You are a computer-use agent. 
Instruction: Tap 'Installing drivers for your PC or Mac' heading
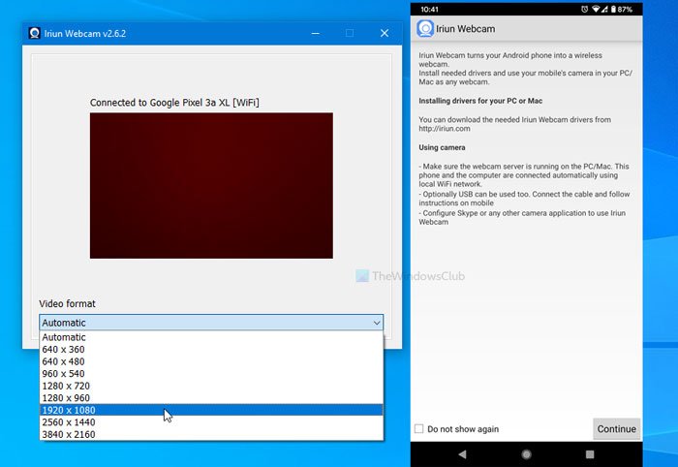480,101
